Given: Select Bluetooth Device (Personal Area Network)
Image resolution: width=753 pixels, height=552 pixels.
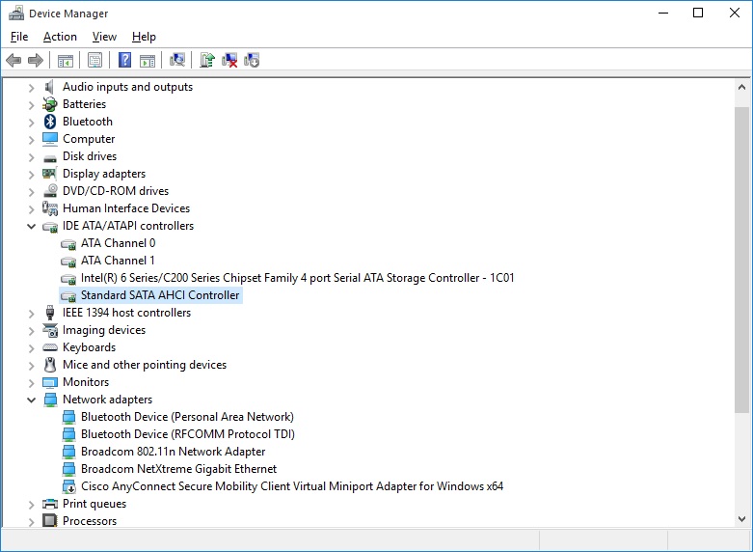Looking at the screenshot, I should pos(187,417).
